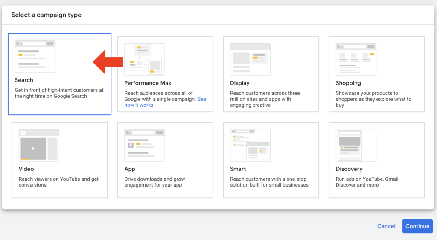Image resolution: width=437 pixels, height=240 pixels.
Task: Click the Smart campaign illustration icon
Action: point(250,145)
